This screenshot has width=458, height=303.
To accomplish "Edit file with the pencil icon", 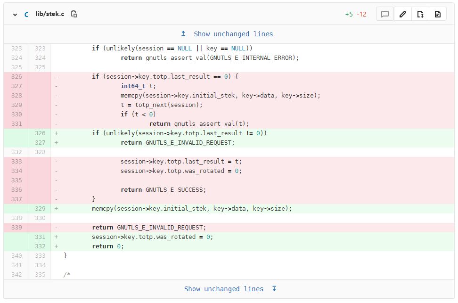I will point(402,14).
